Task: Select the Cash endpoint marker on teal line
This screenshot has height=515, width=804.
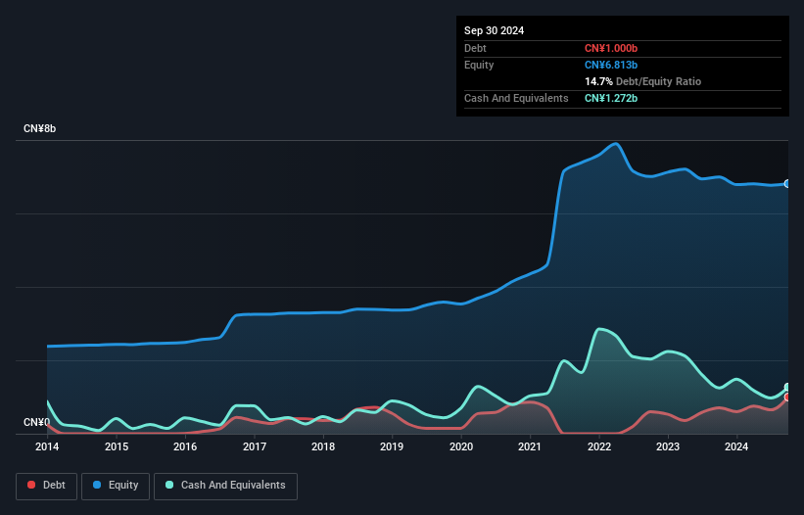Action: [787, 387]
